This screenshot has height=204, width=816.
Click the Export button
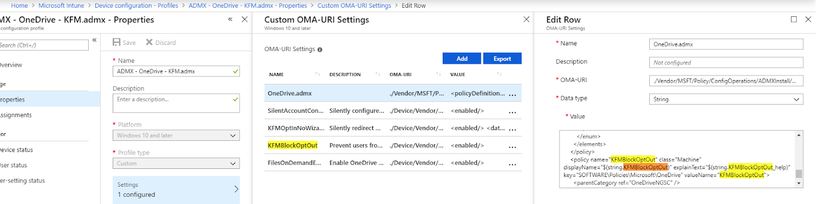(502, 59)
